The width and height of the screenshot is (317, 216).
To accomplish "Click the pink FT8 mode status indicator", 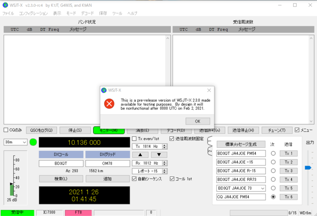I will [78, 213].
